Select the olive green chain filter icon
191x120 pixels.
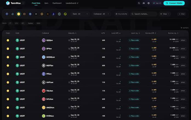(x=65, y=14)
